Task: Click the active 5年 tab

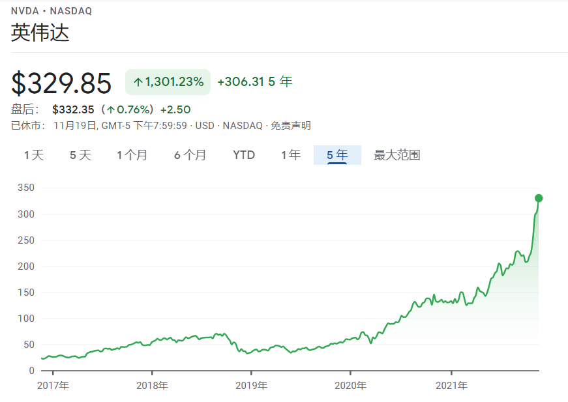Action: [x=336, y=155]
